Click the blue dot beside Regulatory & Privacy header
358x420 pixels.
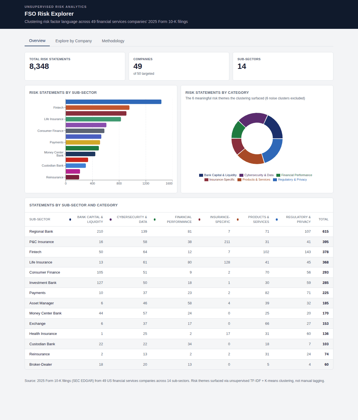tap(277, 220)
